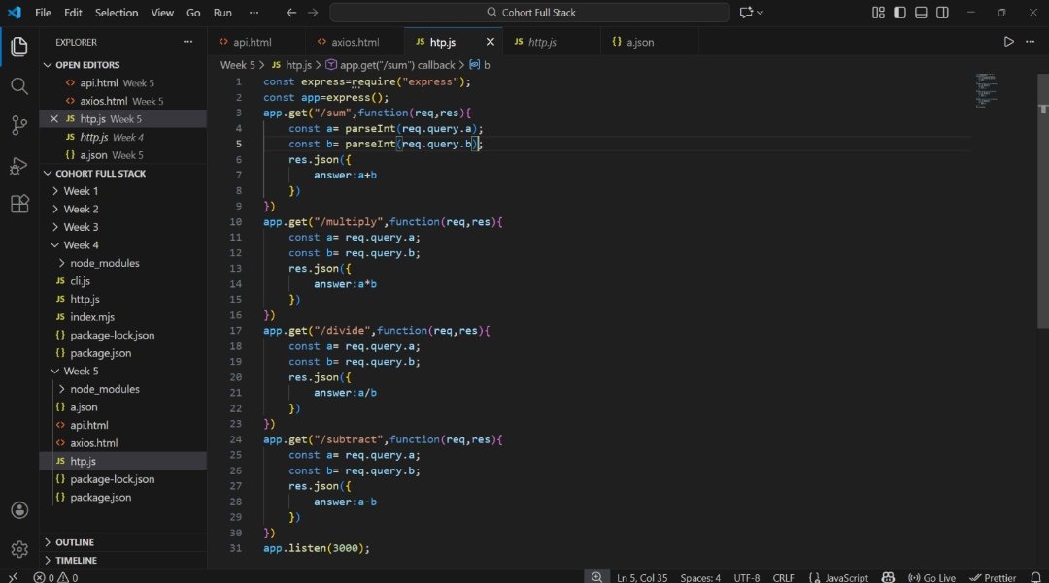Open the Explorer view in activity bar
The height and width of the screenshot is (583, 1049).
coord(19,47)
